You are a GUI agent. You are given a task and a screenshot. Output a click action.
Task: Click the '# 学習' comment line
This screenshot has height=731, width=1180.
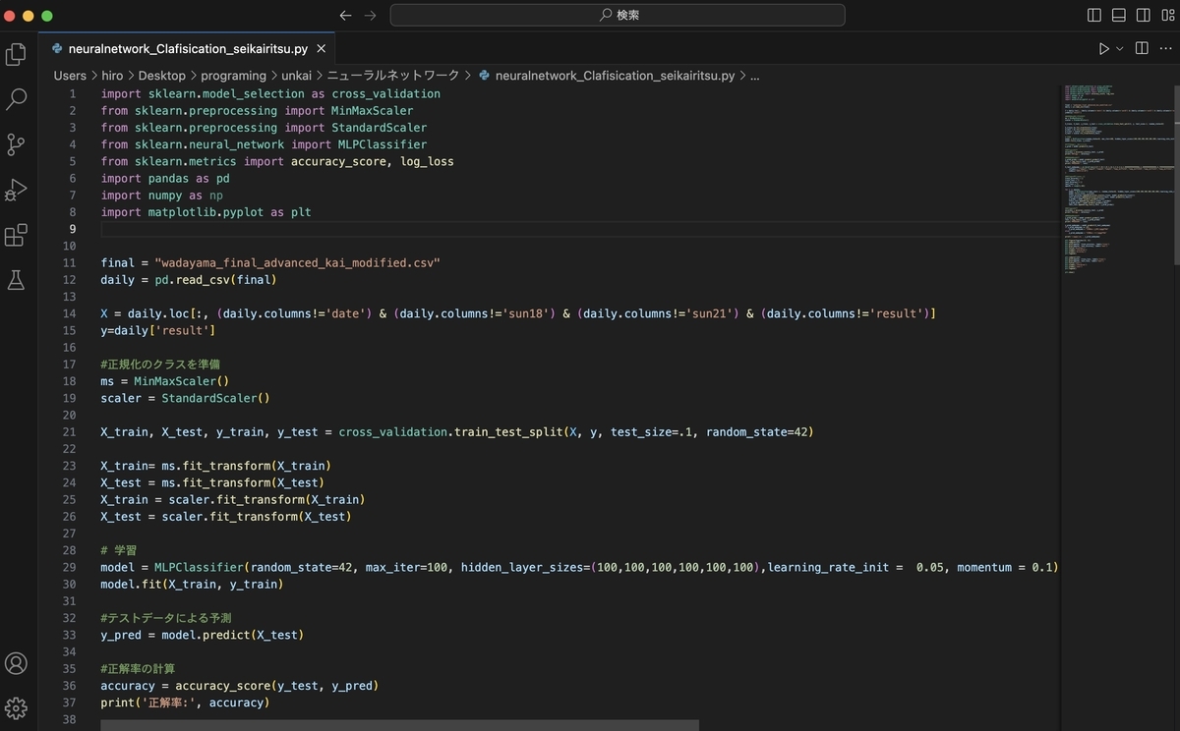(120, 550)
